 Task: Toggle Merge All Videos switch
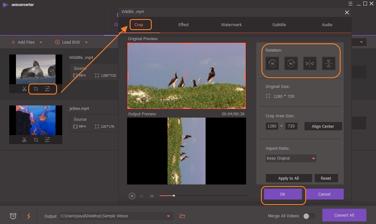(309, 216)
